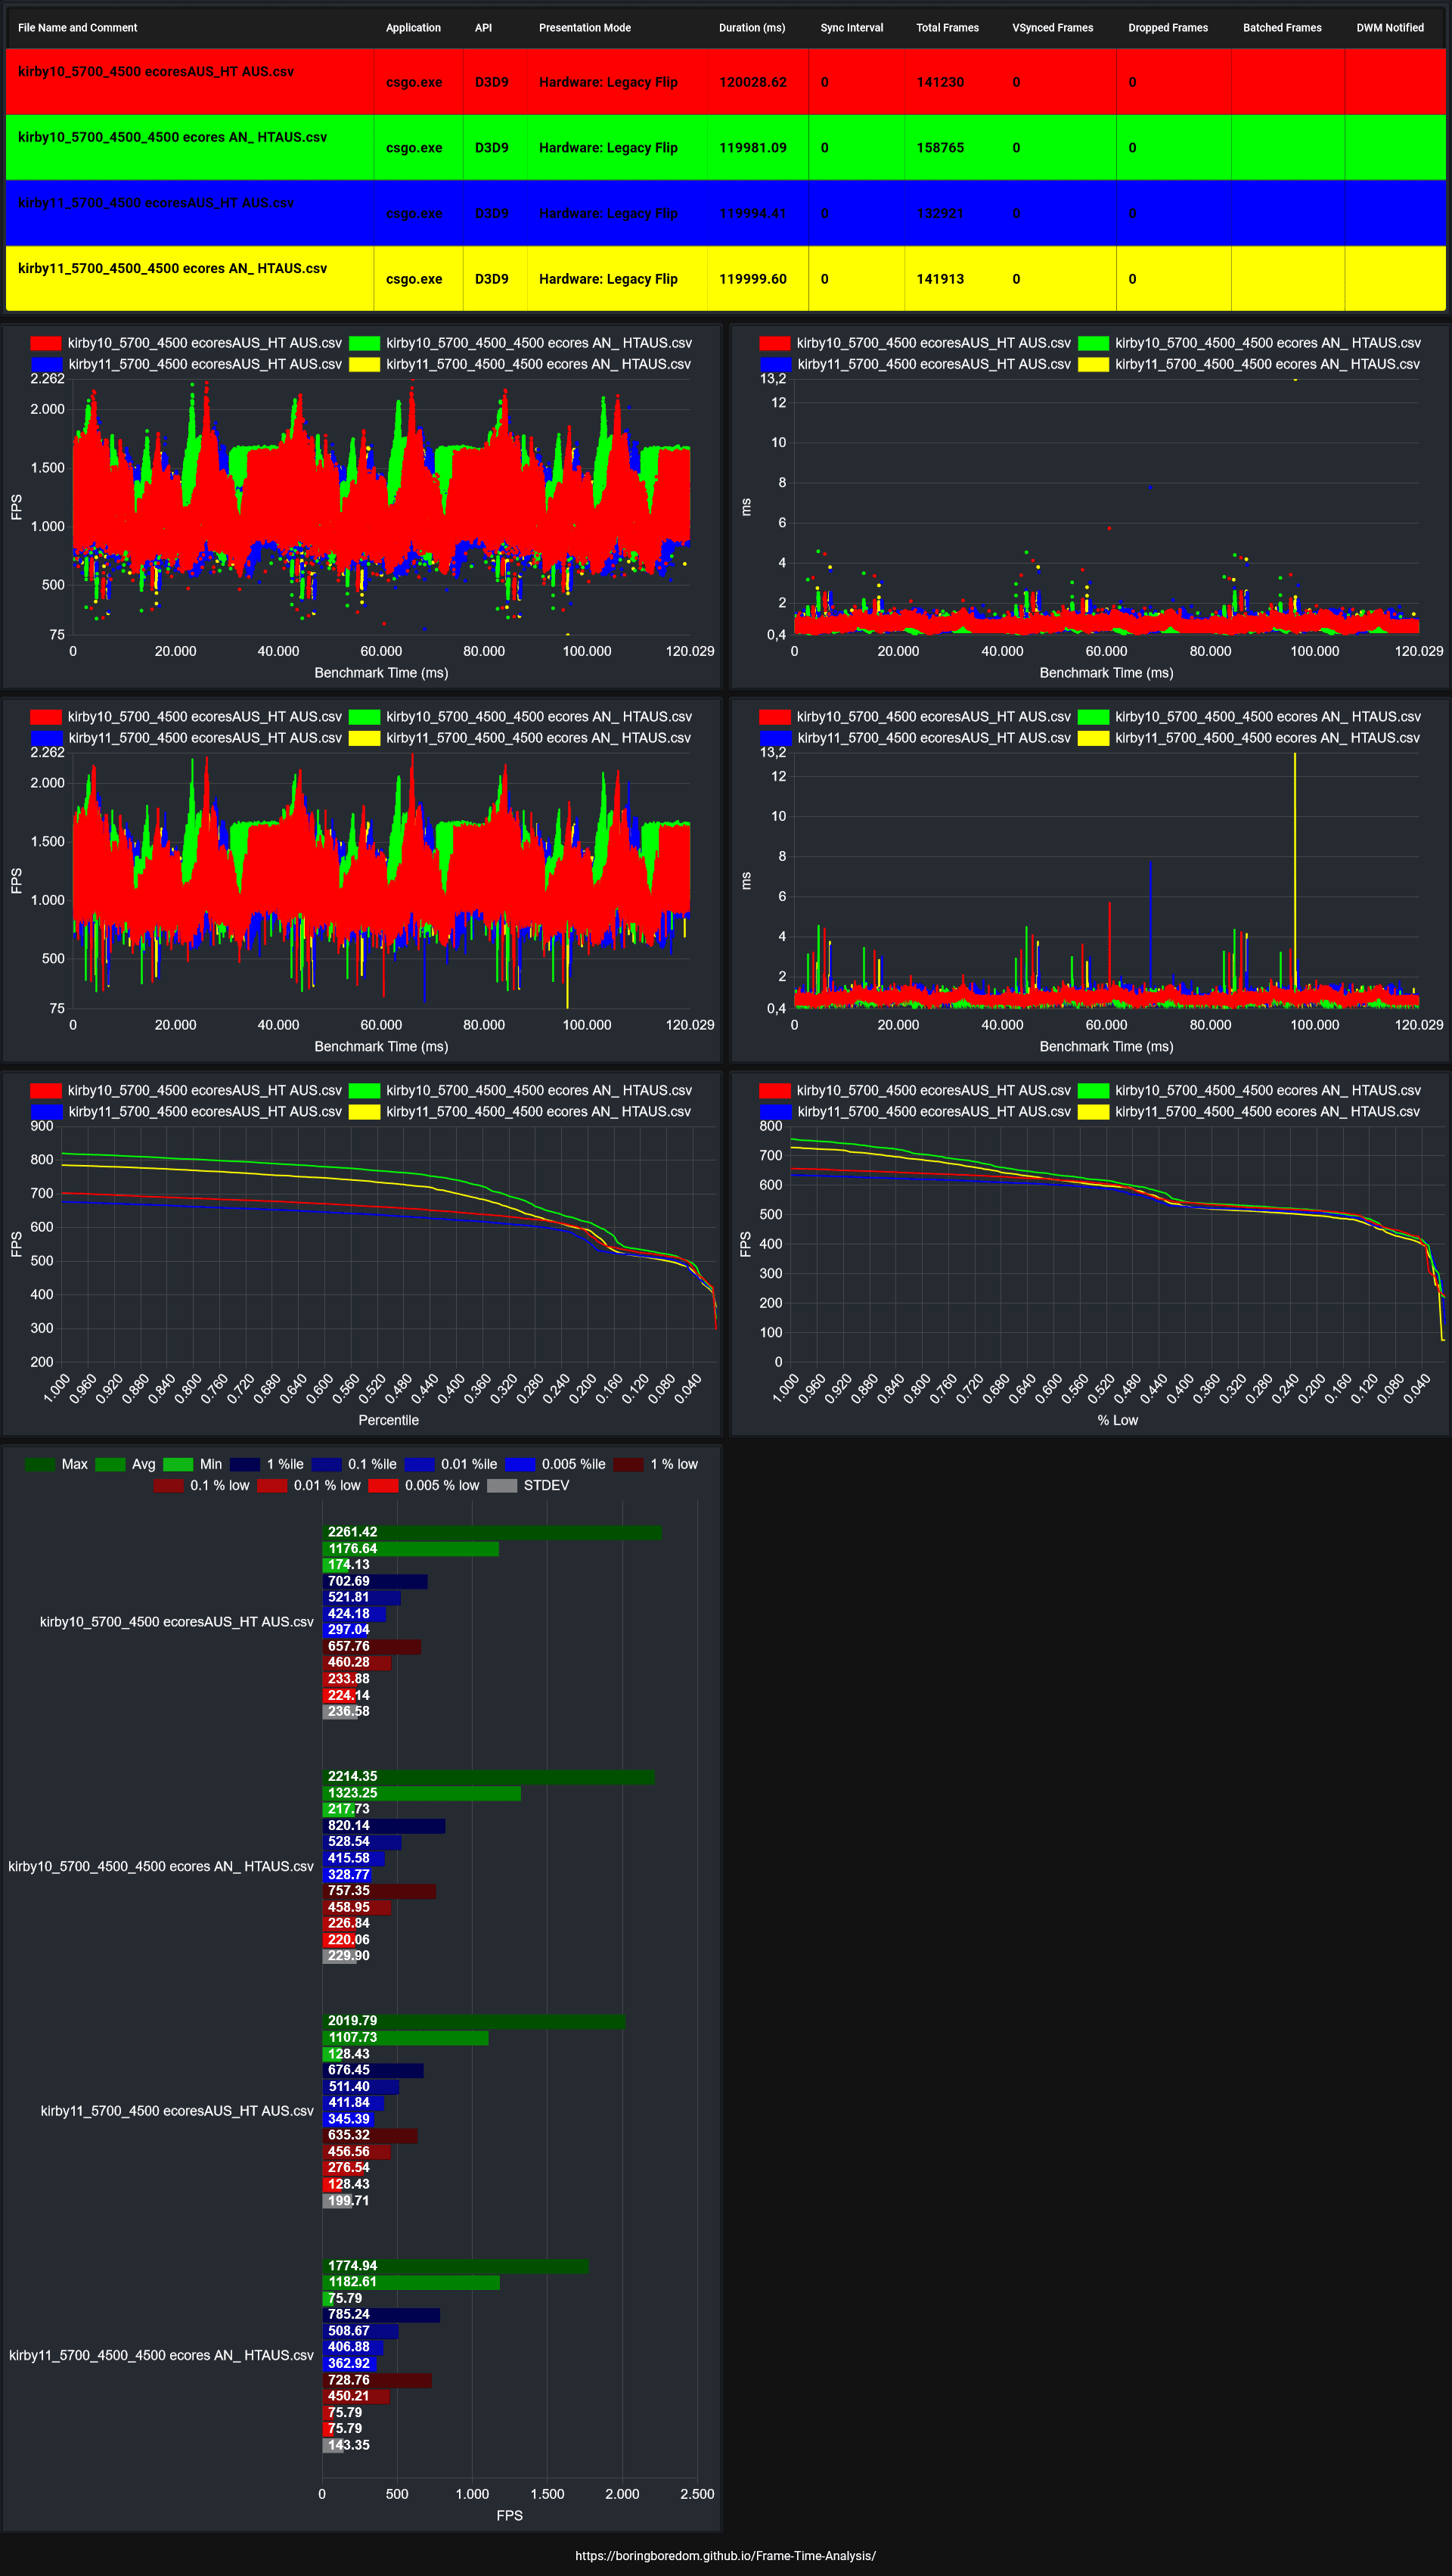The image size is (1452, 2576).
Task: Click the File Name and Comment column header
Action: (78, 28)
